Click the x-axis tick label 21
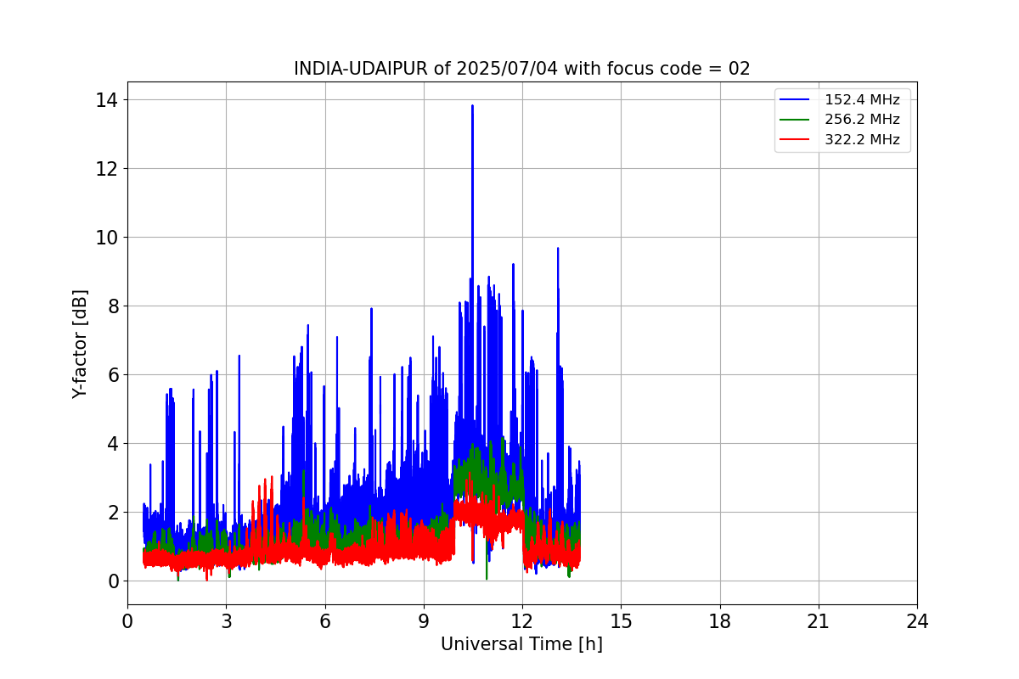 pos(819,620)
